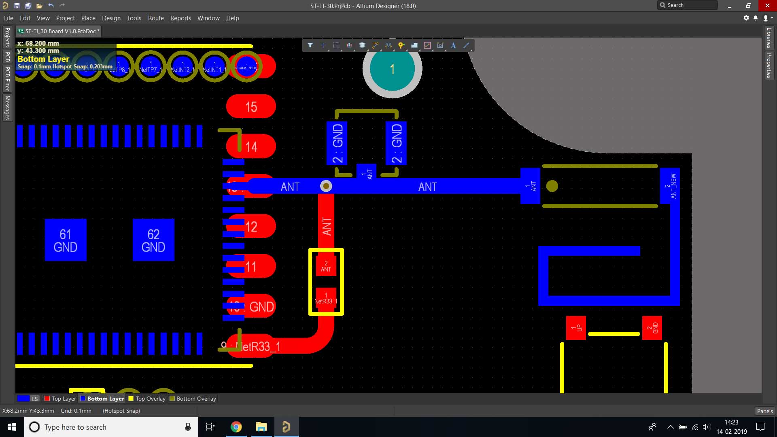Image resolution: width=777 pixels, height=437 pixels.
Task: Expand the Properties side panel
Action: (769, 65)
